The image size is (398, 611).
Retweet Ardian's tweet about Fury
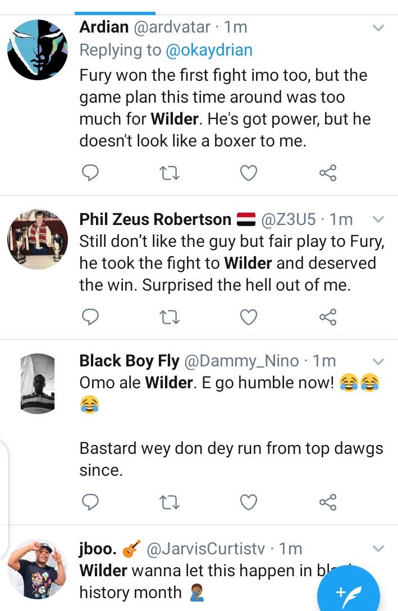click(x=169, y=173)
